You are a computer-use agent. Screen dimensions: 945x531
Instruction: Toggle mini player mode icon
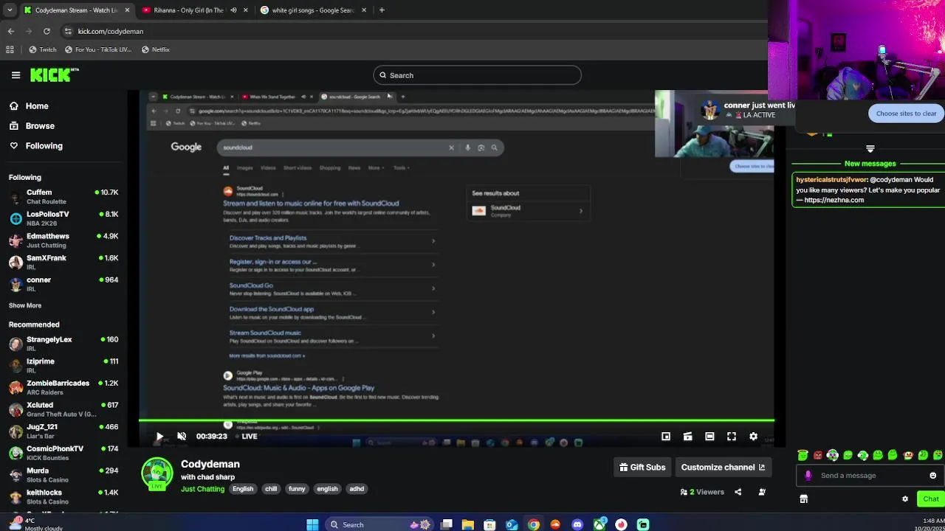666,437
